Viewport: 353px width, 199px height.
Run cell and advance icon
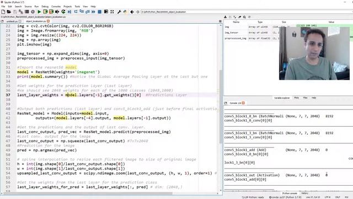click(51, 12)
